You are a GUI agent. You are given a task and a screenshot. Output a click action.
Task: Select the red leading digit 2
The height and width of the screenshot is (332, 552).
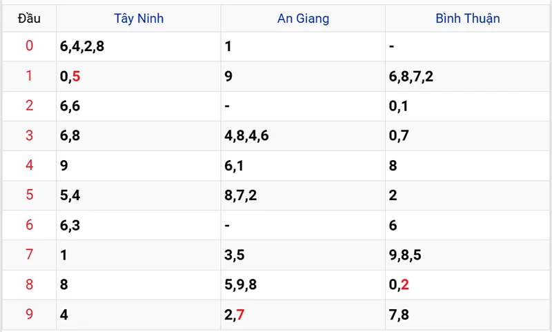(29, 106)
